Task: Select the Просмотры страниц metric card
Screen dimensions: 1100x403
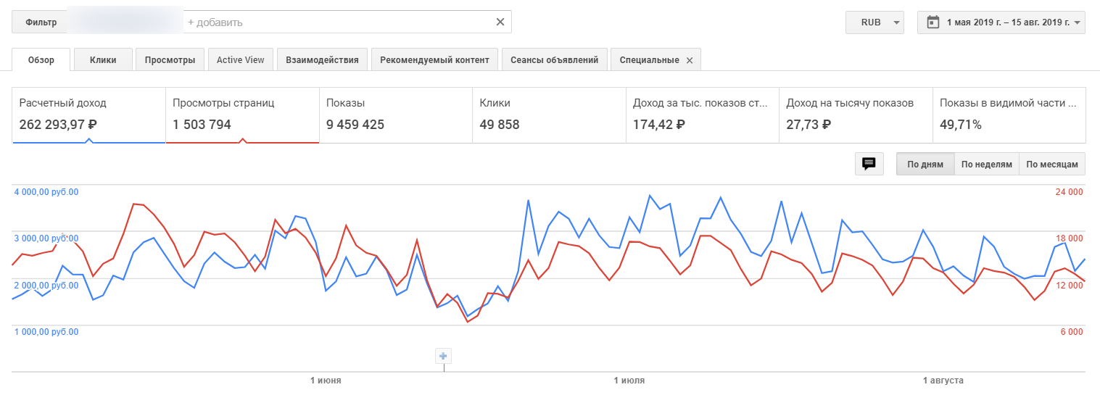Action: tap(242, 115)
